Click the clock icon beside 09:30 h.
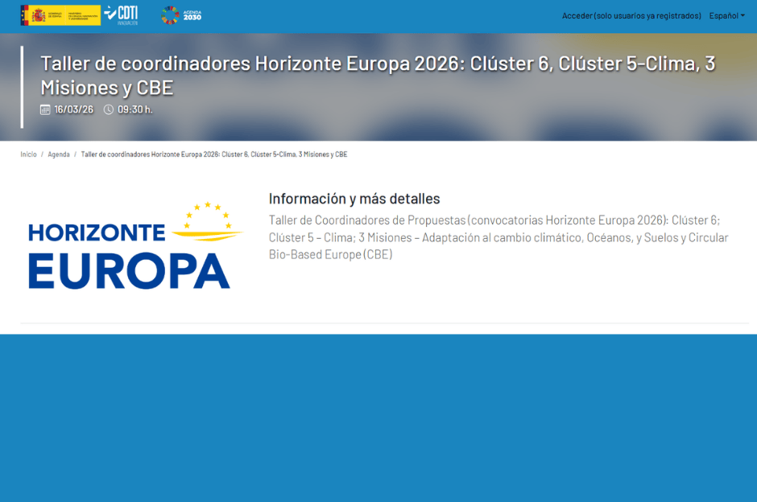 point(109,109)
